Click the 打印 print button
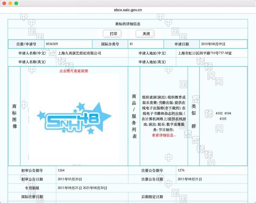The image size is (256, 203). coord(112,34)
